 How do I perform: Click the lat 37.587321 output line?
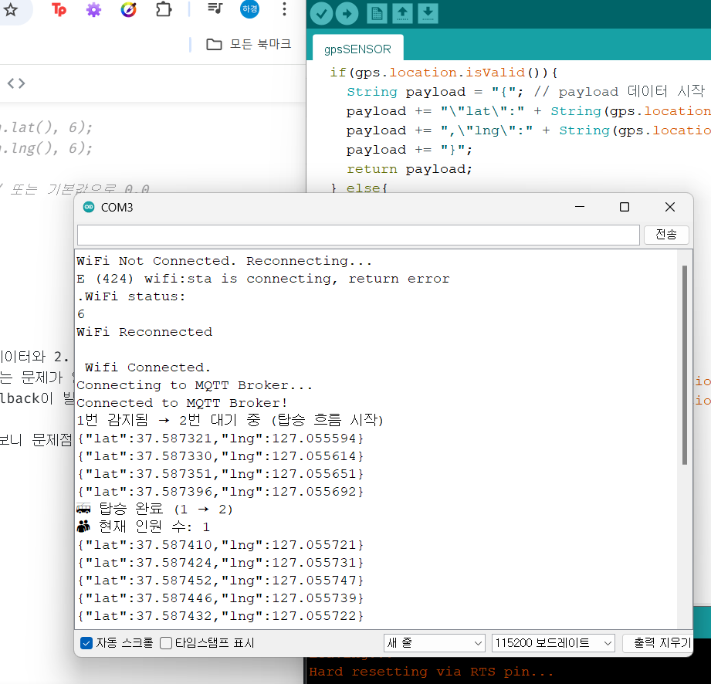(221, 439)
